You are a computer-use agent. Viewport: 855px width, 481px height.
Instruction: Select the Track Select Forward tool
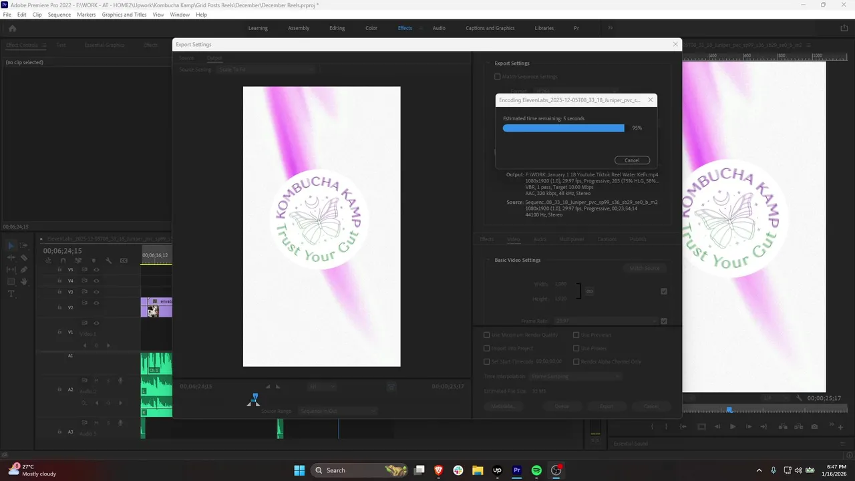pos(23,245)
